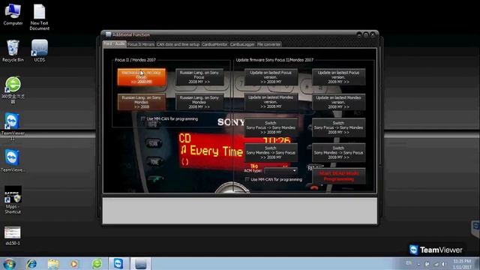Open the CAN date and time setup tab
Viewport: 480px width, 270px height.
(178, 44)
